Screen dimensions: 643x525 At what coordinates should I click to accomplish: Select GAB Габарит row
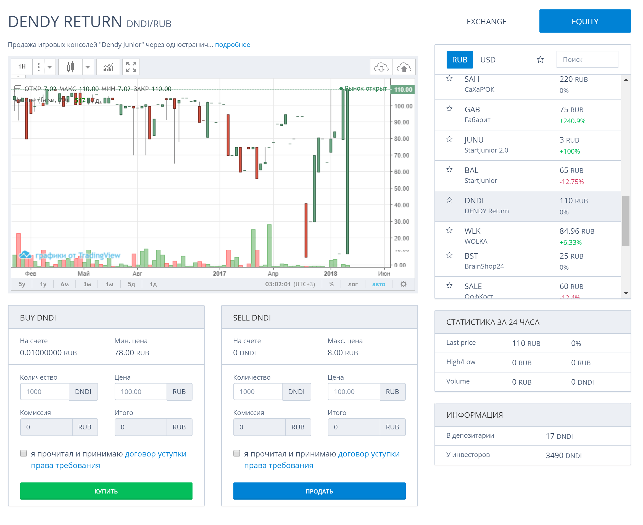click(x=528, y=115)
